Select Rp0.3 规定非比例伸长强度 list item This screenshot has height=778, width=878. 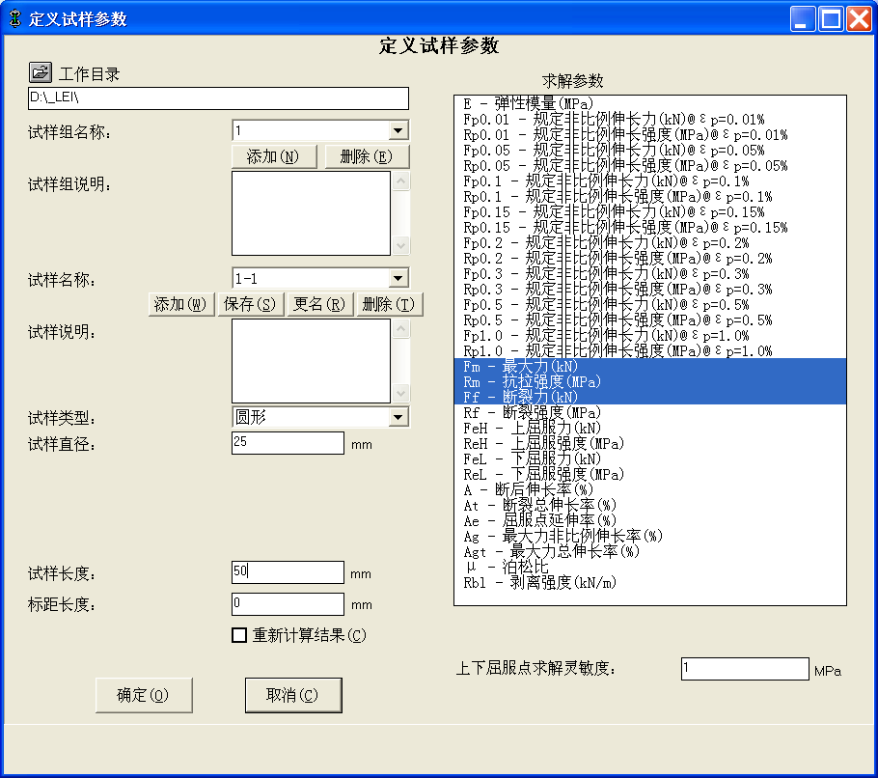(x=650, y=290)
